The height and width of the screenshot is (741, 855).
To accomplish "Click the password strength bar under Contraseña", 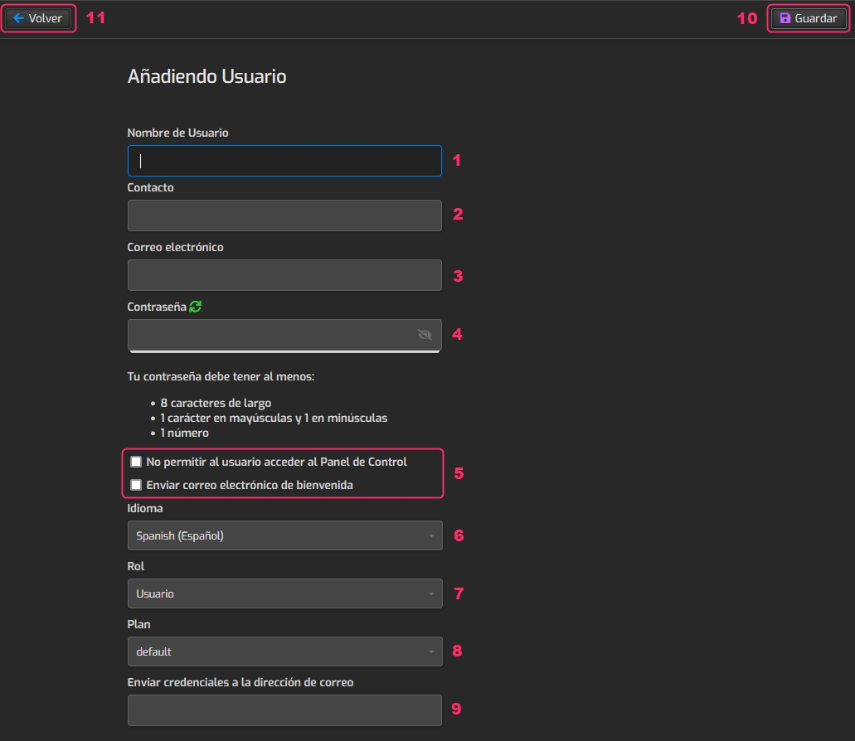I will point(284,351).
